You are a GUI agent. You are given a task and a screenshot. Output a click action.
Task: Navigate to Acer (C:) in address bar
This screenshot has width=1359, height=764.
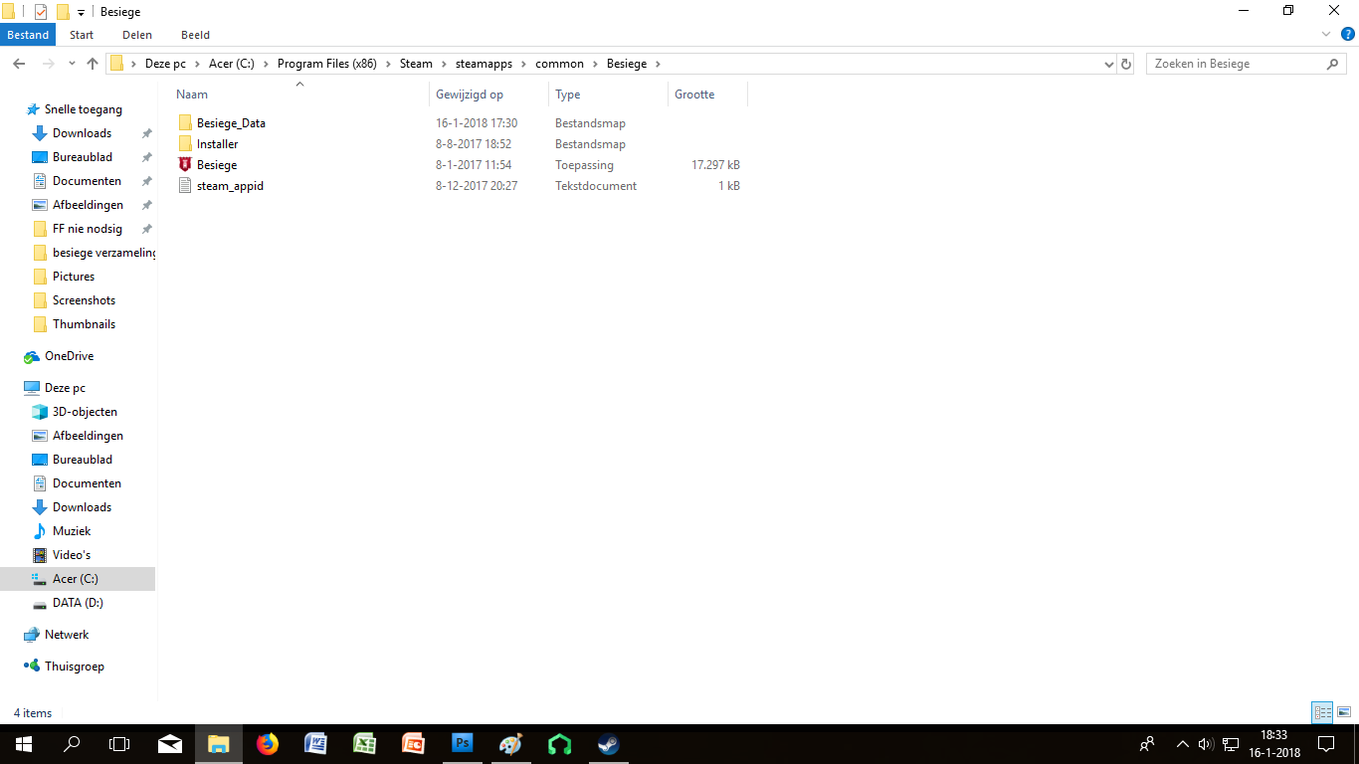click(x=232, y=64)
